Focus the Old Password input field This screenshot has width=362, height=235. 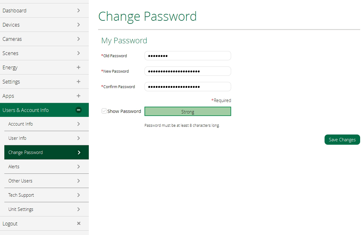click(187, 56)
